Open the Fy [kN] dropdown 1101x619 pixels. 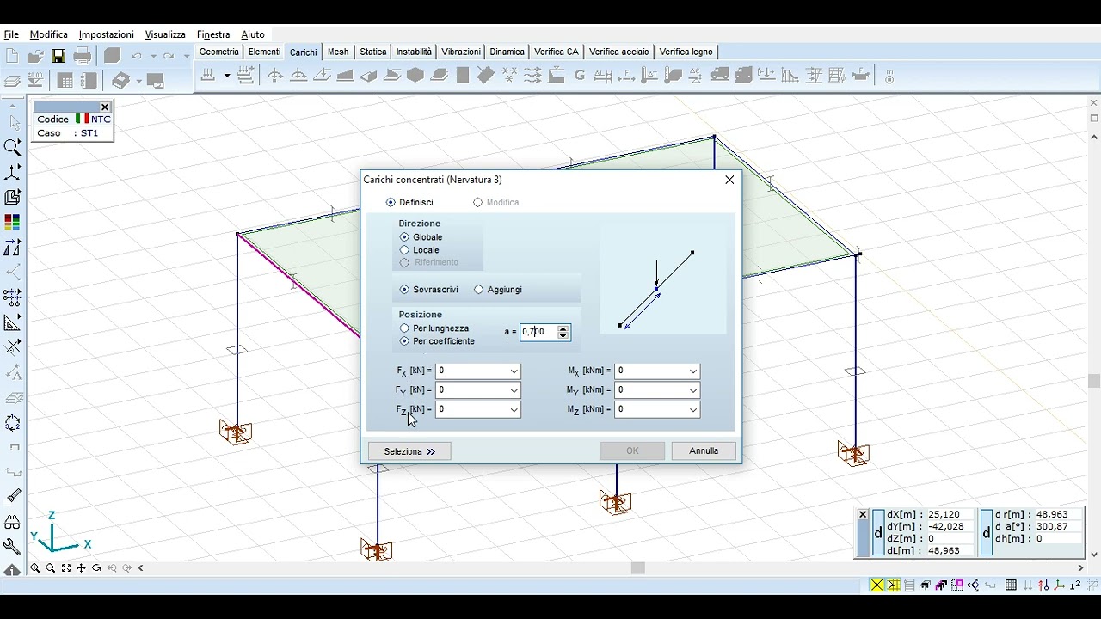click(x=514, y=390)
